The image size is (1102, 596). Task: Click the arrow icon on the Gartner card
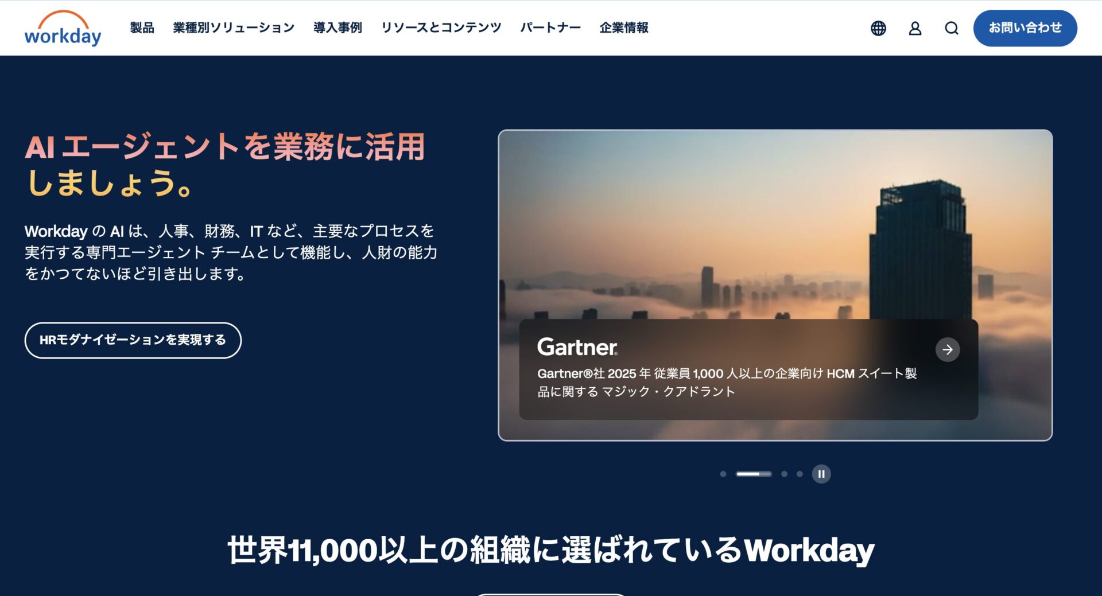click(x=948, y=349)
